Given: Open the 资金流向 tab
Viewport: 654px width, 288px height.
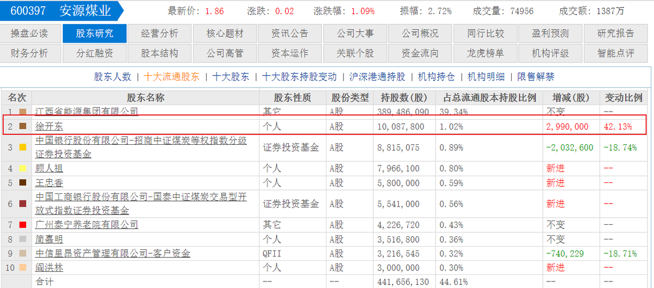Looking at the screenshot, I should 420,53.
